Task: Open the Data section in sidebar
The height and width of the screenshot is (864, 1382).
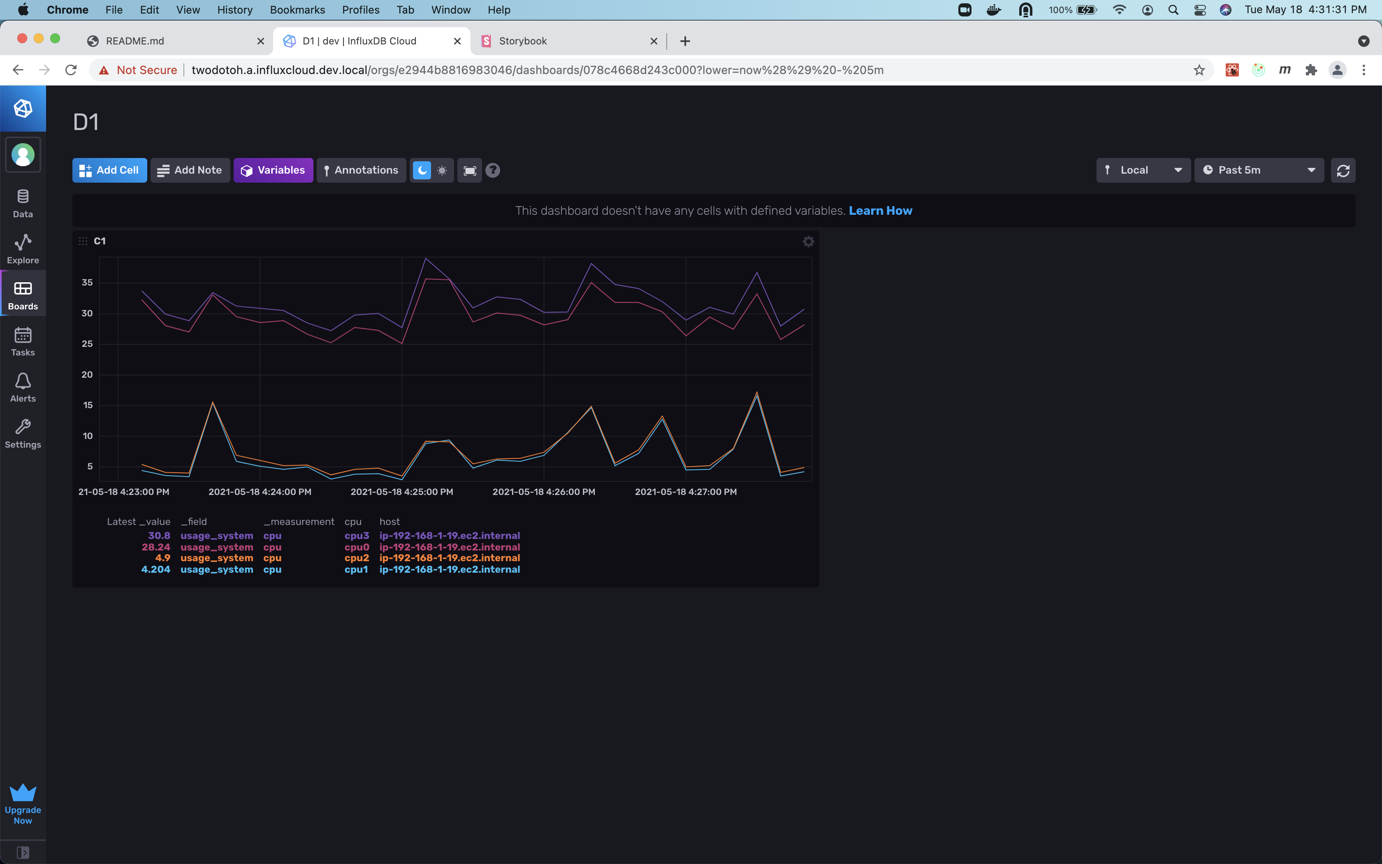Action: (22, 202)
